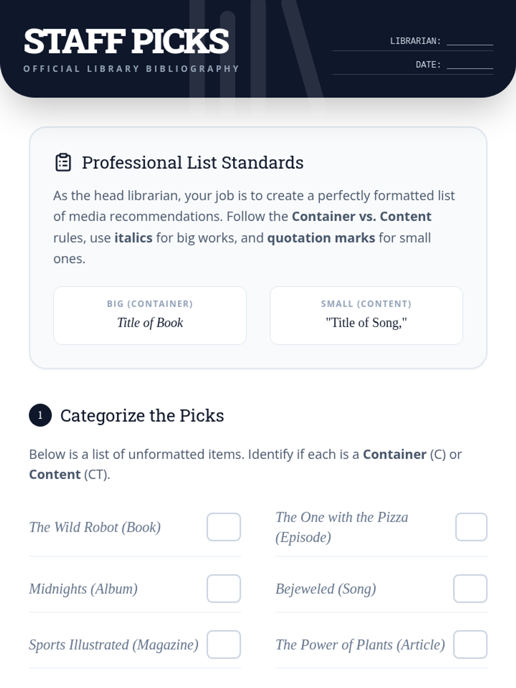The image size is (516, 688).
Task: Click the numbered step 1 circle badge
Action: (40, 415)
